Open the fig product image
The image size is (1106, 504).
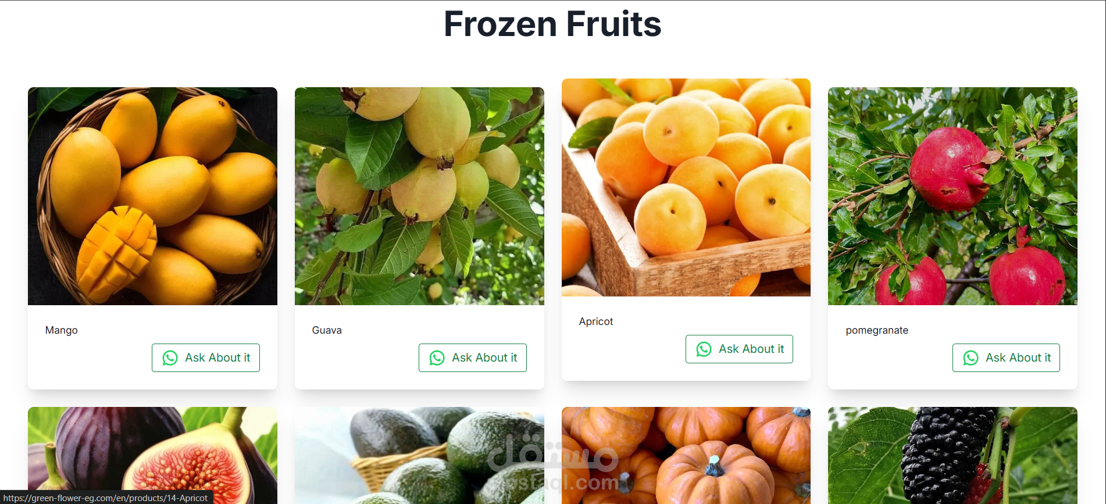point(152,455)
